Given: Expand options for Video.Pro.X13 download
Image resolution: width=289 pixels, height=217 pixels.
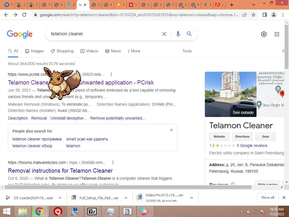Looking at the screenshot, I should pyautogui.click(x=192, y=198).
